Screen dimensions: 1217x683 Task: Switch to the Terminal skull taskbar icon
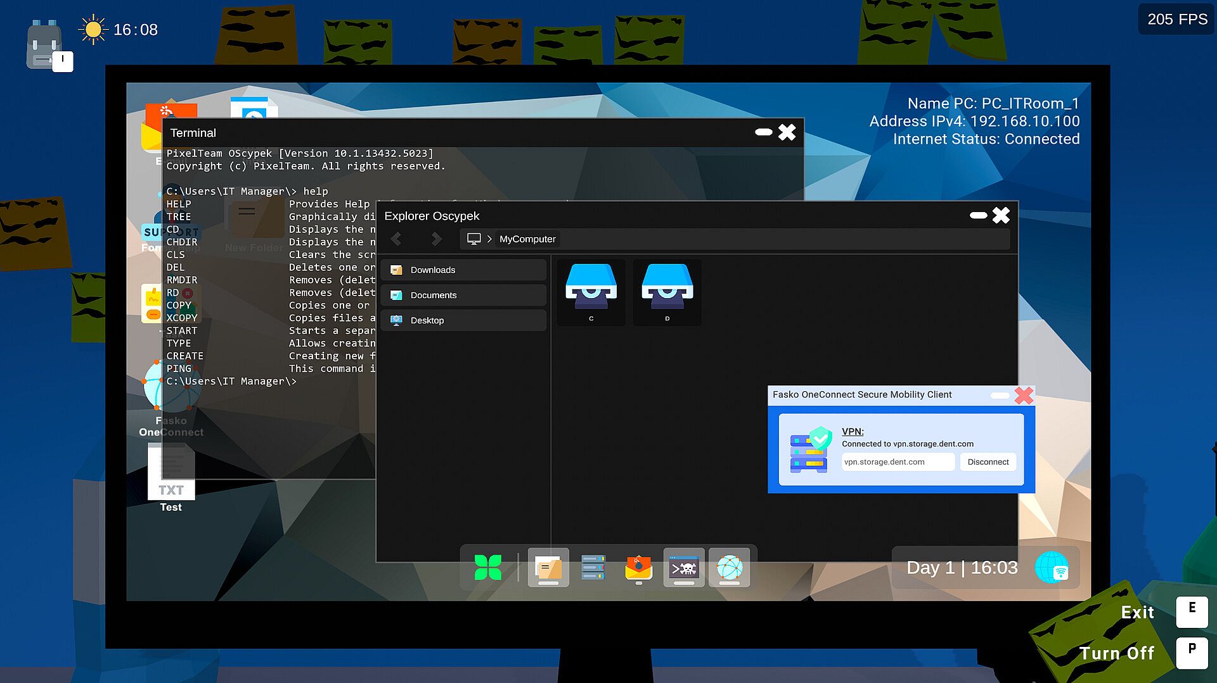[683, 567]
